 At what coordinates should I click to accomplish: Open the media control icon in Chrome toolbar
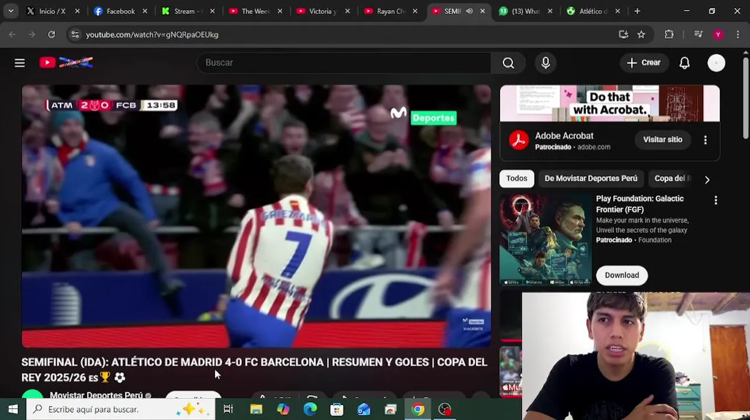(698, 34)
